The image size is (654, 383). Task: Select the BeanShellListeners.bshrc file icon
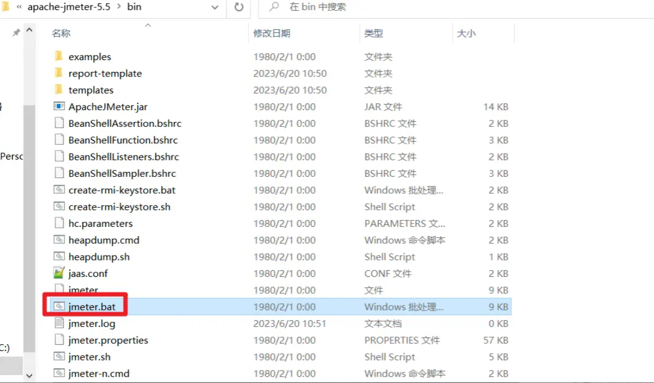(x=60, y=157)
